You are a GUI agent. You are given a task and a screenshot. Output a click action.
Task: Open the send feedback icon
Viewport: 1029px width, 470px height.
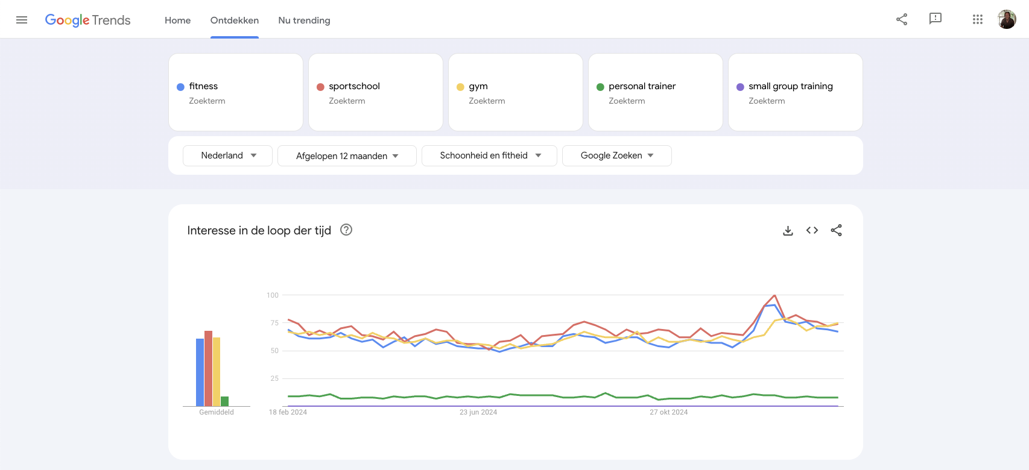[936, 19]
